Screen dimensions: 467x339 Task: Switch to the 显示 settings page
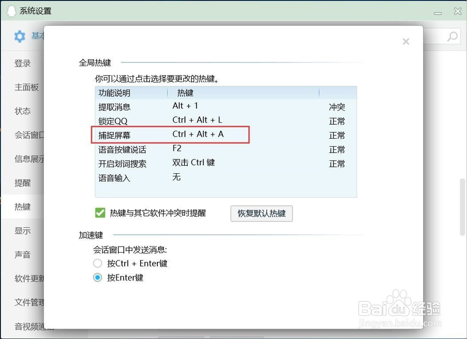23,230
